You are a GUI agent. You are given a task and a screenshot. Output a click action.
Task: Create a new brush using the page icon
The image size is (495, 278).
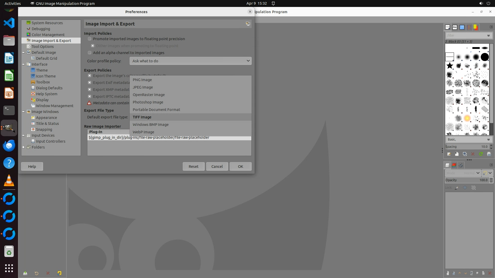click(457, 154)
